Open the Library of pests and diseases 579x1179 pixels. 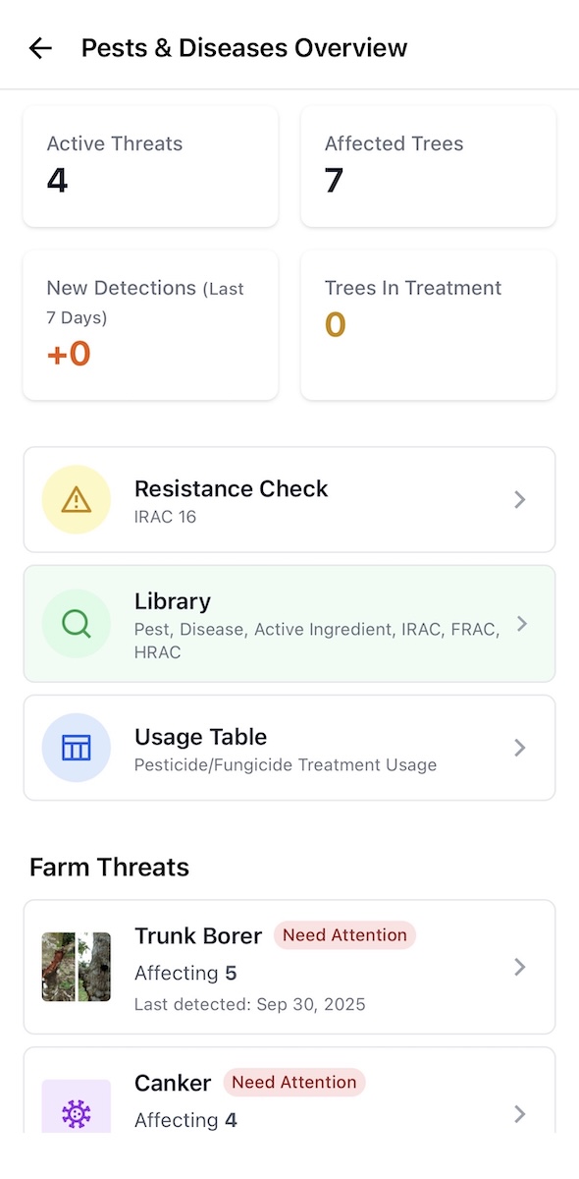[x=289, y=624]
